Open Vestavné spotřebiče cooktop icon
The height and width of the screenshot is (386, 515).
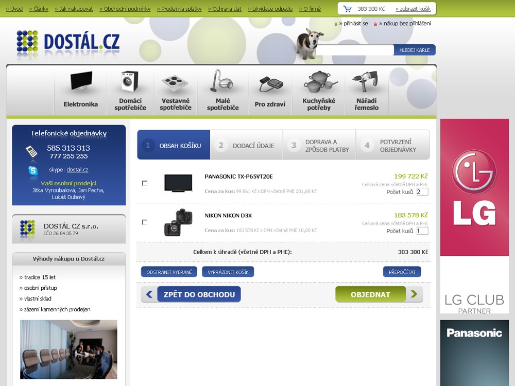click(x=175, y=83)
